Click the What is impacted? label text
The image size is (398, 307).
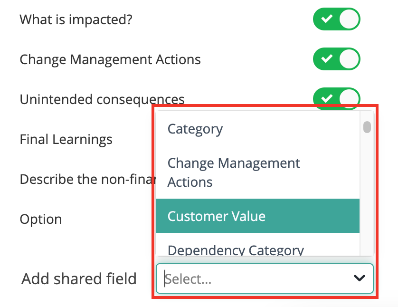point(76,20)
